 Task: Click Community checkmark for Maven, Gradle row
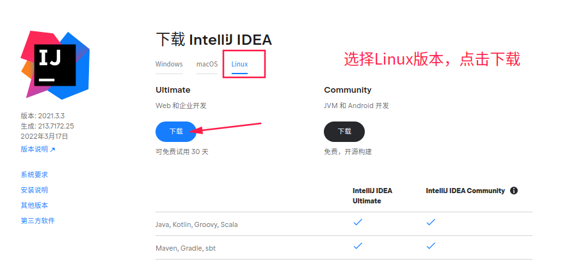point(431,246)
